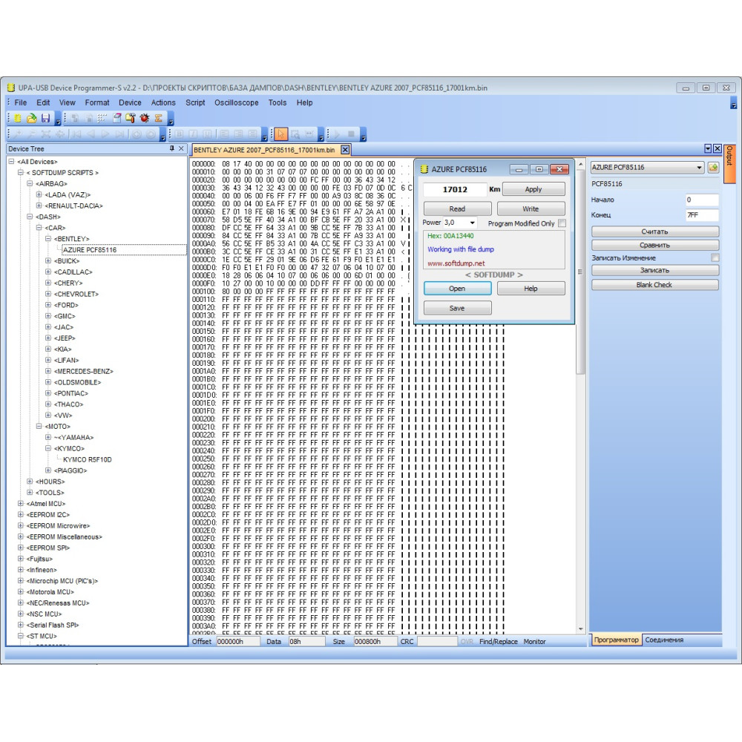Select KYMCO R5F10D tree item
Screen dimensions: 742x742
pos(87,459)
